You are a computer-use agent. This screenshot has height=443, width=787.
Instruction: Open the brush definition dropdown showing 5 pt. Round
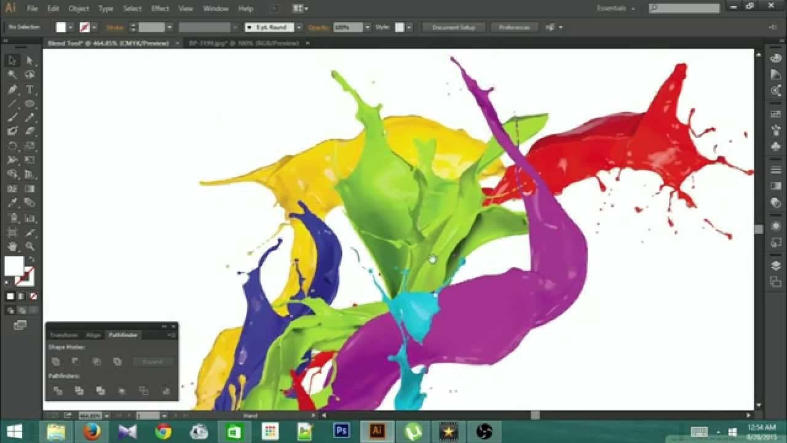[299, 27]
